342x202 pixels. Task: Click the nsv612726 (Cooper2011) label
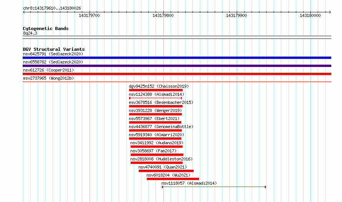point(48,70)
